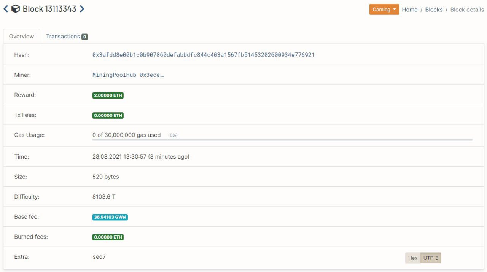Switch extra data to UTF-8

tap(431, 258)
